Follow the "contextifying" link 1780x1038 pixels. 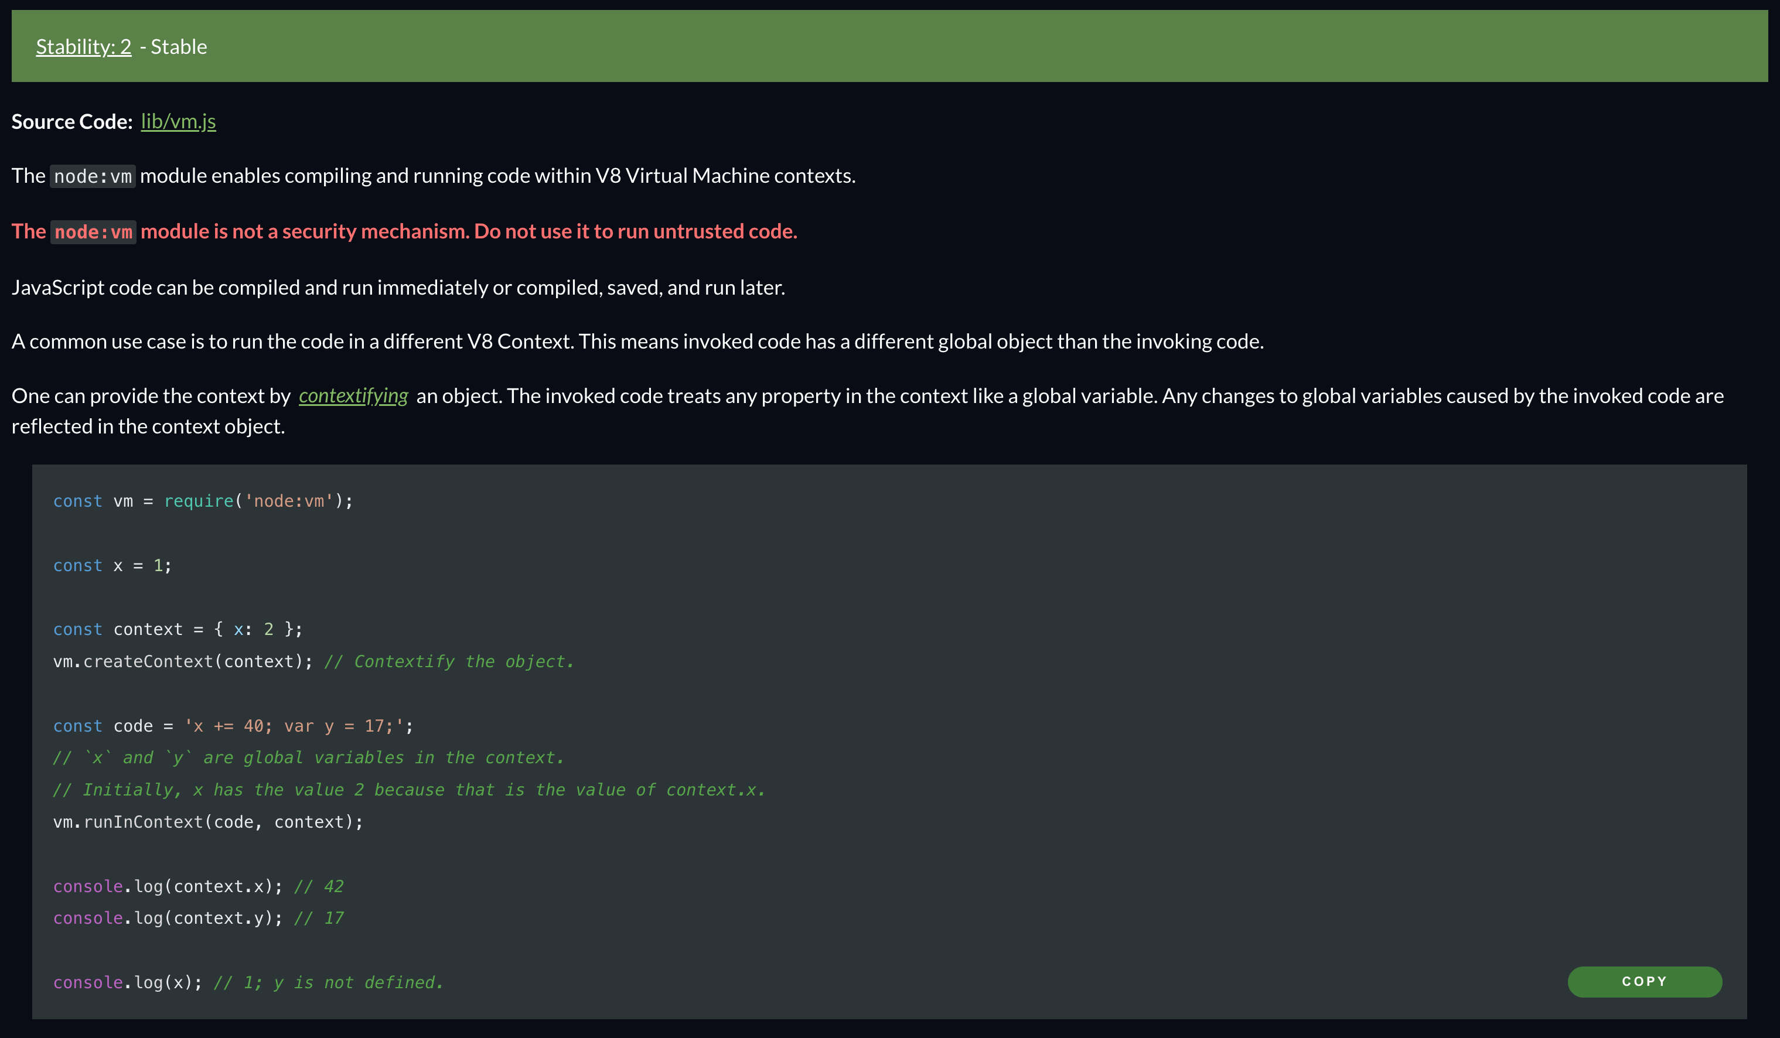click(353, 395)
